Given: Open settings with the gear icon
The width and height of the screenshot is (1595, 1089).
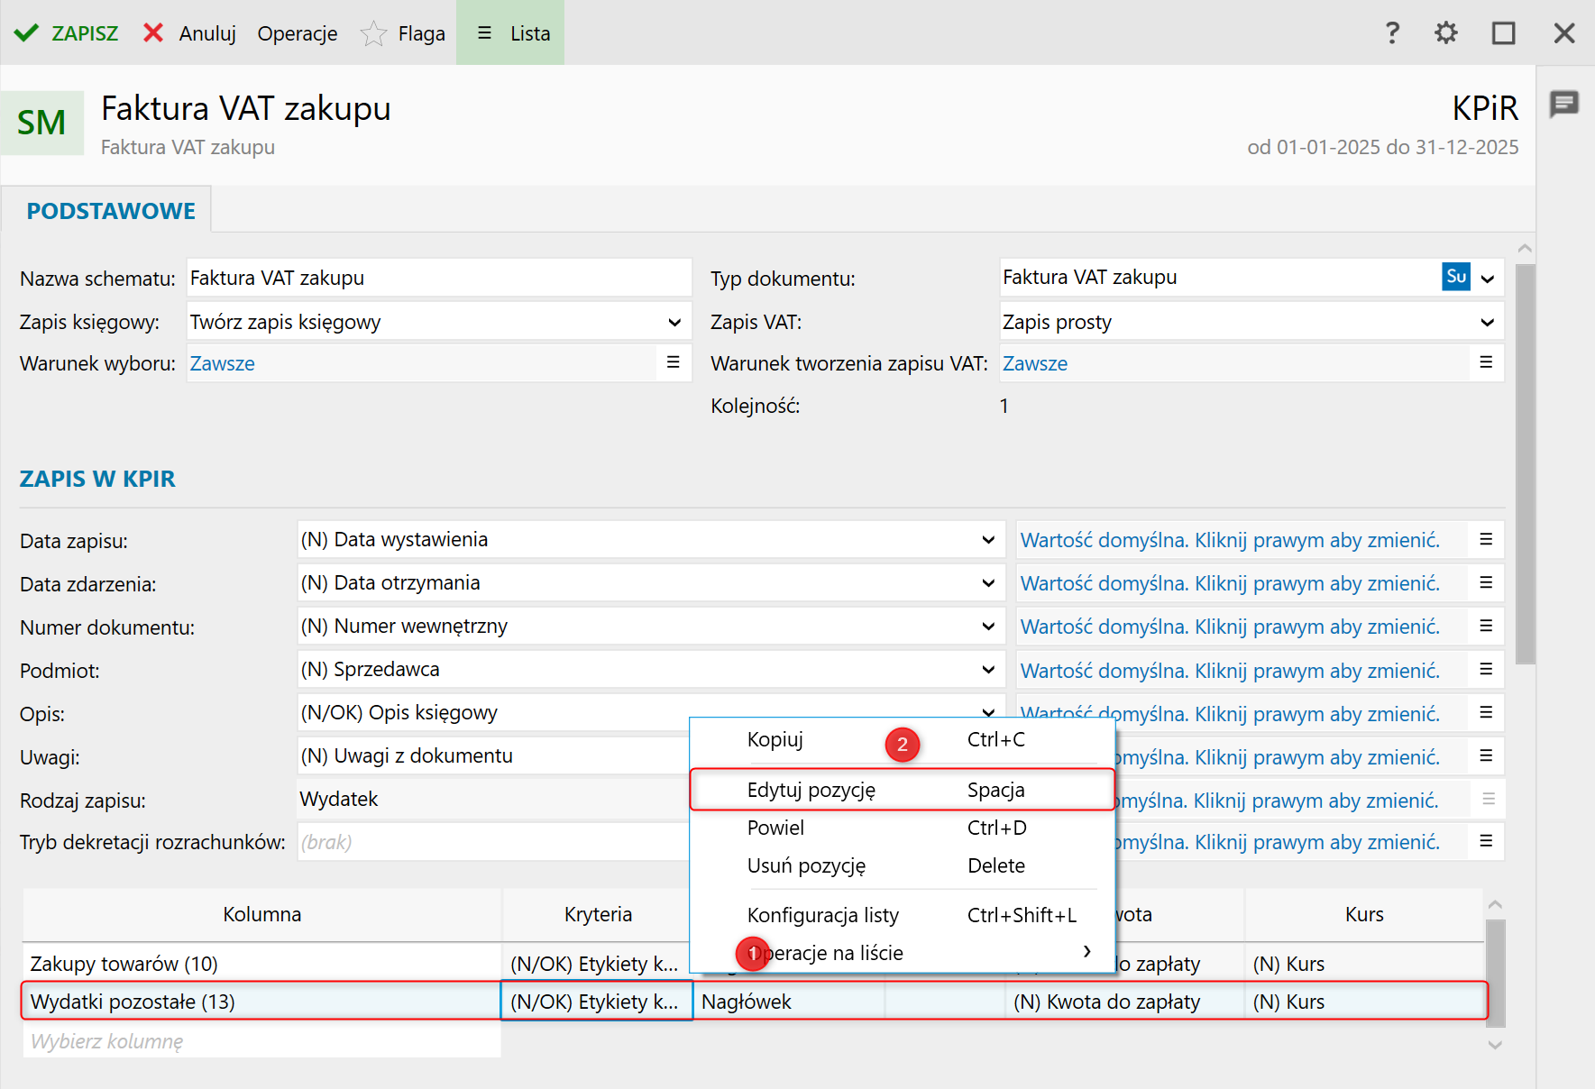Looking at the screenshot, I should [x=1445, y=33].
